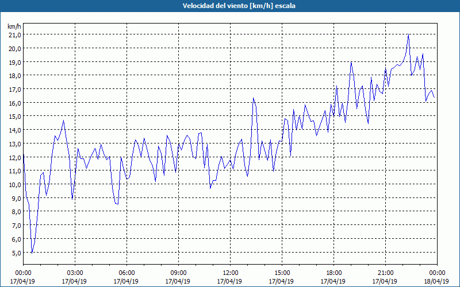Click the 03:00 time axis label

pos(75,273)
